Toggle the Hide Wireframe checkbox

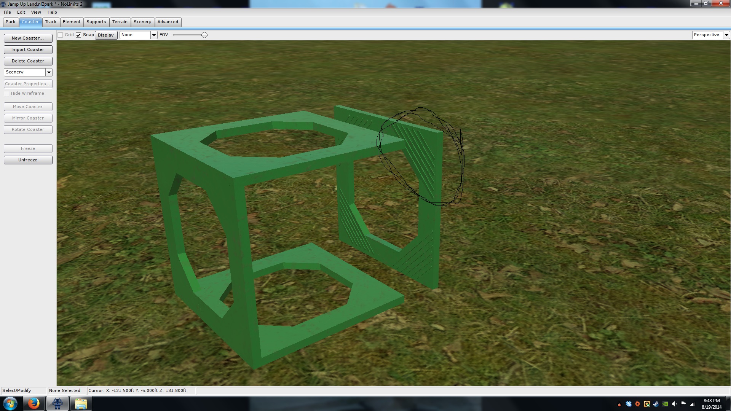click(x=6, y=94)
